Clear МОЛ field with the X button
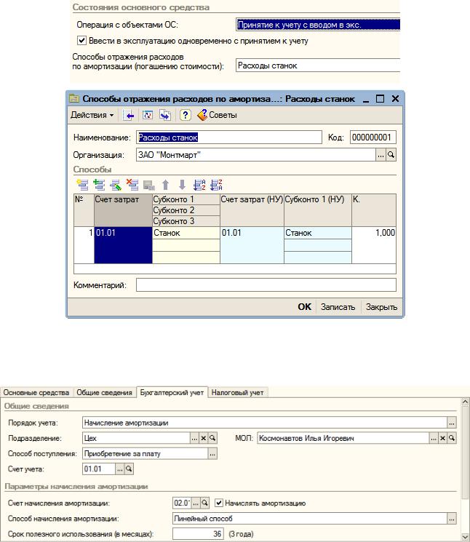470x542 pixels. coord(442,438)
